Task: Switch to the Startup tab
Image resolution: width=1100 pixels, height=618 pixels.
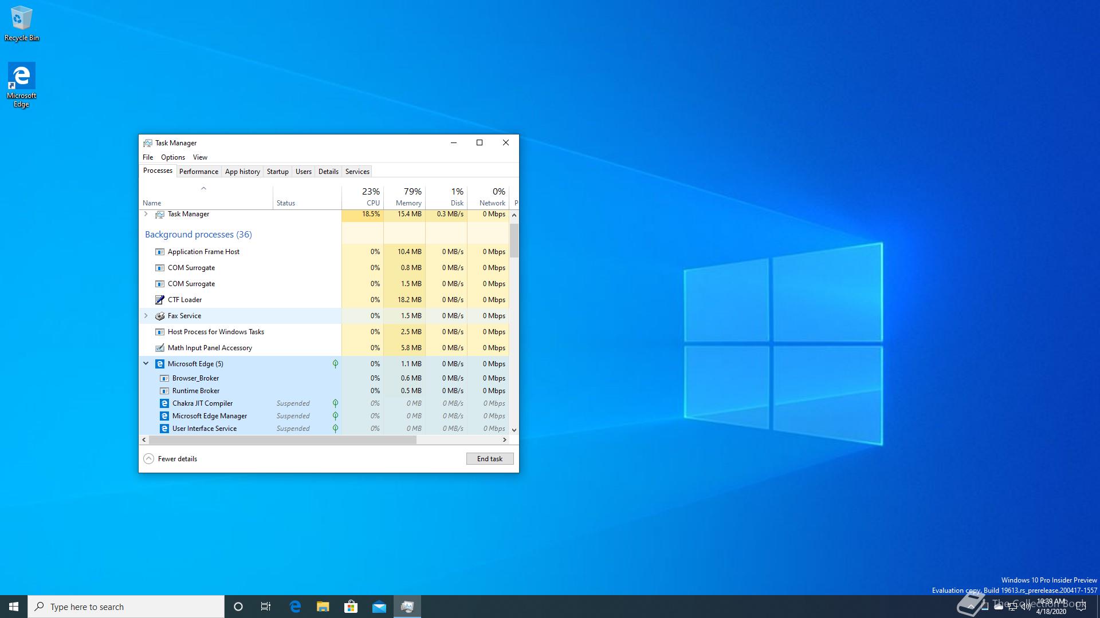Action: (278, 172)
